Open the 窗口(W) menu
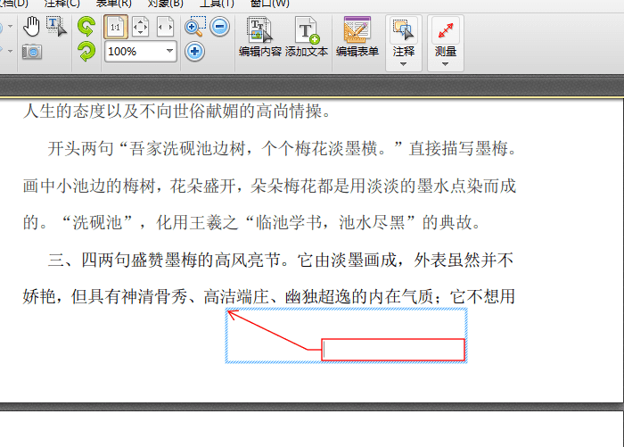The height and width of the screenshot is (447, 624). point(270,4)
